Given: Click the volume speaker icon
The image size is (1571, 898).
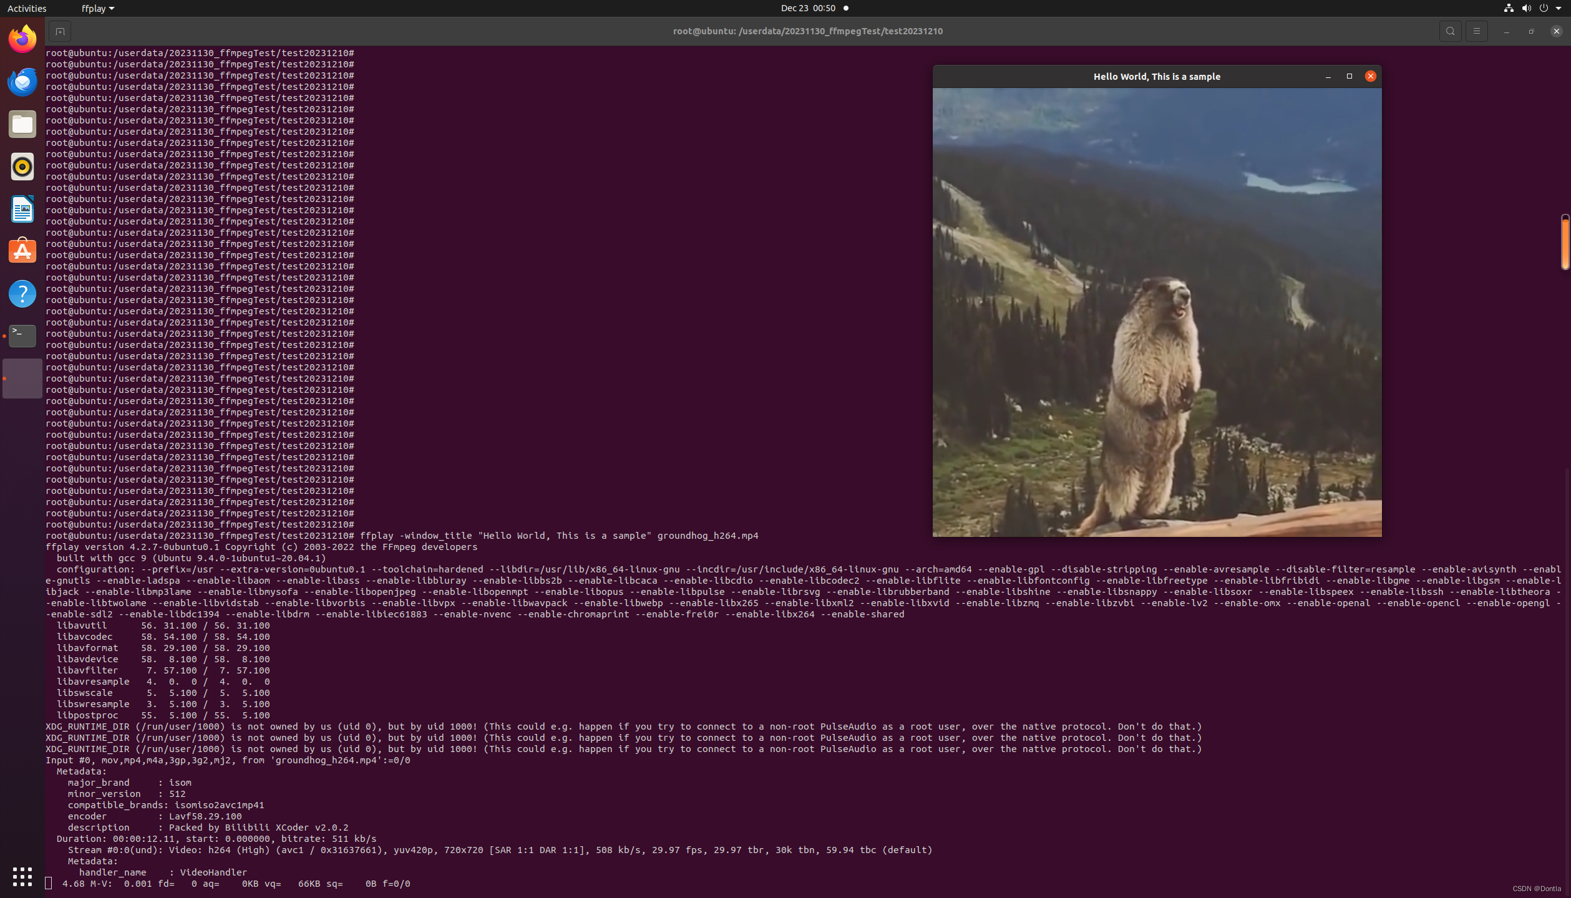Looking at the screenshot, I should click(x=1526, y=8).
